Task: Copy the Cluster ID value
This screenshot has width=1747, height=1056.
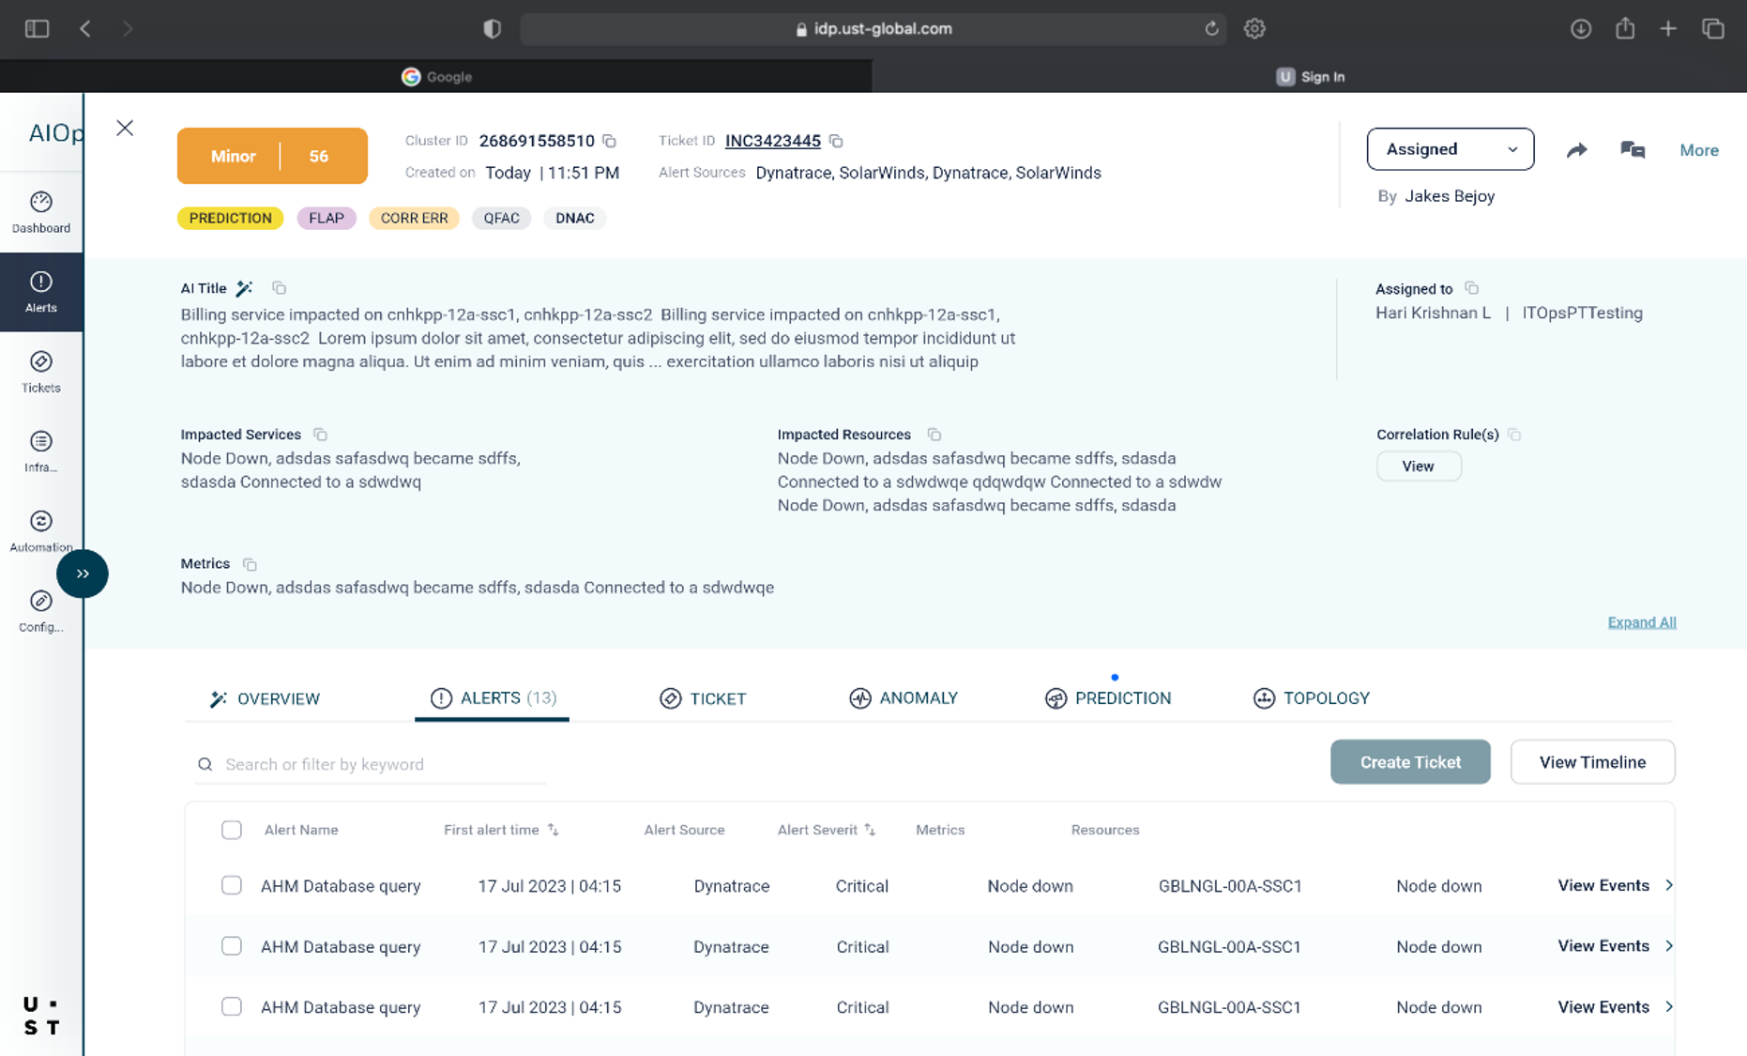Action: click(x=610, y=141)
